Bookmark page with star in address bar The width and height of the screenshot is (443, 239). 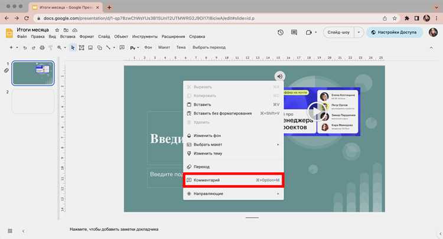(395, 18)
